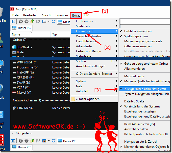Sort by the Typ column header
This screenshot has width=172, height=153.
coord(60,34)
